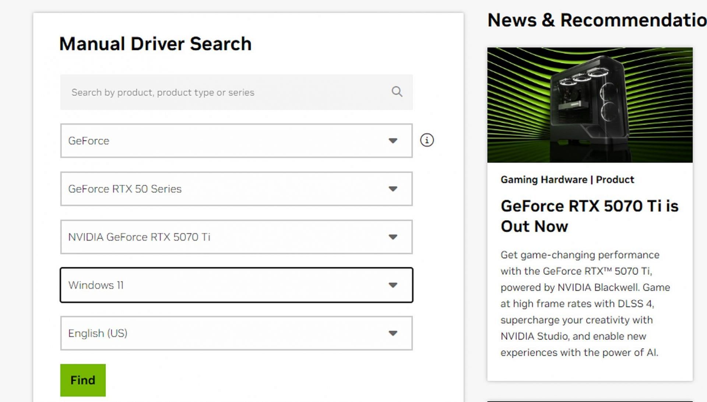Image resolution: width=707 pixels, height=402 pixels.
Task: Open 'GeForce RTX 5070 Ti is Out Now' headline
Action: [x=589, y=216]
